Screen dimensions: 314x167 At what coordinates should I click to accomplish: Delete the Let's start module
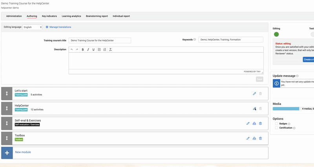[260, 93]
